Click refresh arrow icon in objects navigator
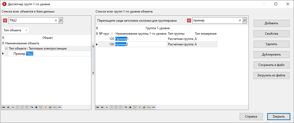The image size is (294, 123). pos(31,107)
